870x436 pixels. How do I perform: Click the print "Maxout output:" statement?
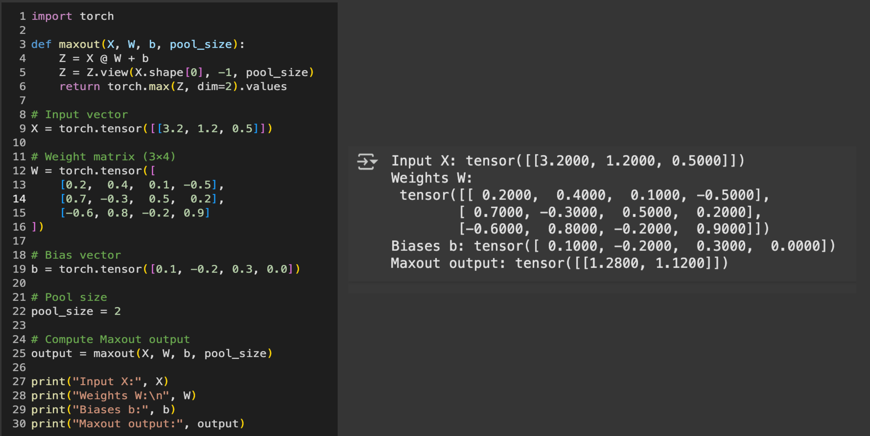tap(138, 424)
